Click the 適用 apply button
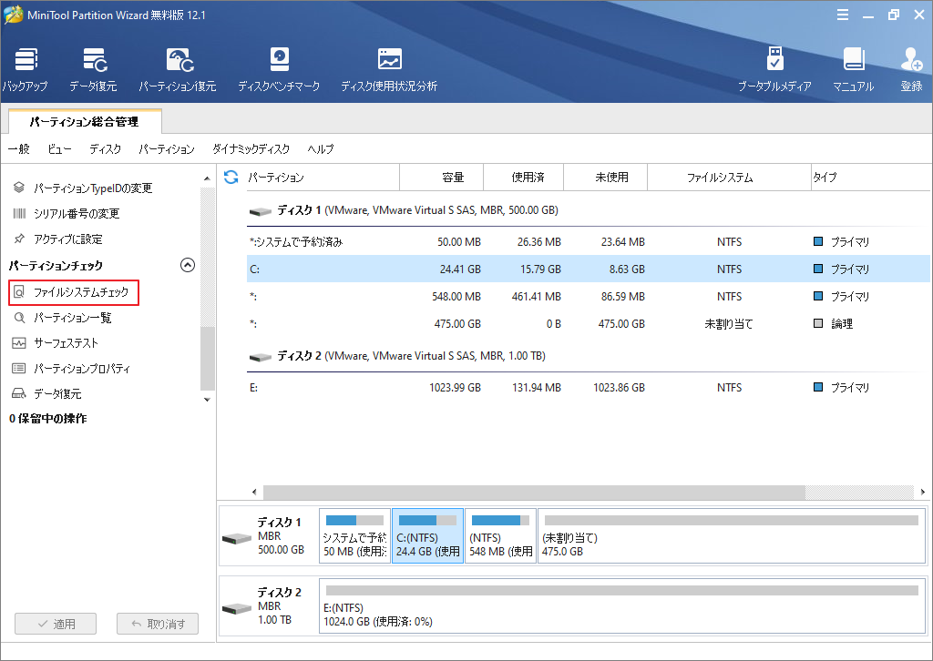 56,624
